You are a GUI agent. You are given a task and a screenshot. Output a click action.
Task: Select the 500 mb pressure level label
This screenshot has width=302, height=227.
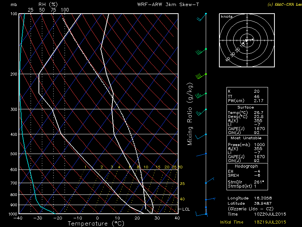coord(14,154)
